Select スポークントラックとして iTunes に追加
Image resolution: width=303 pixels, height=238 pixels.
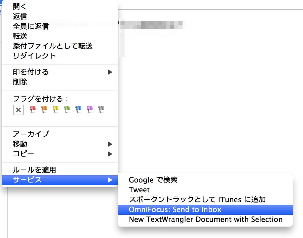click(205, 200)
